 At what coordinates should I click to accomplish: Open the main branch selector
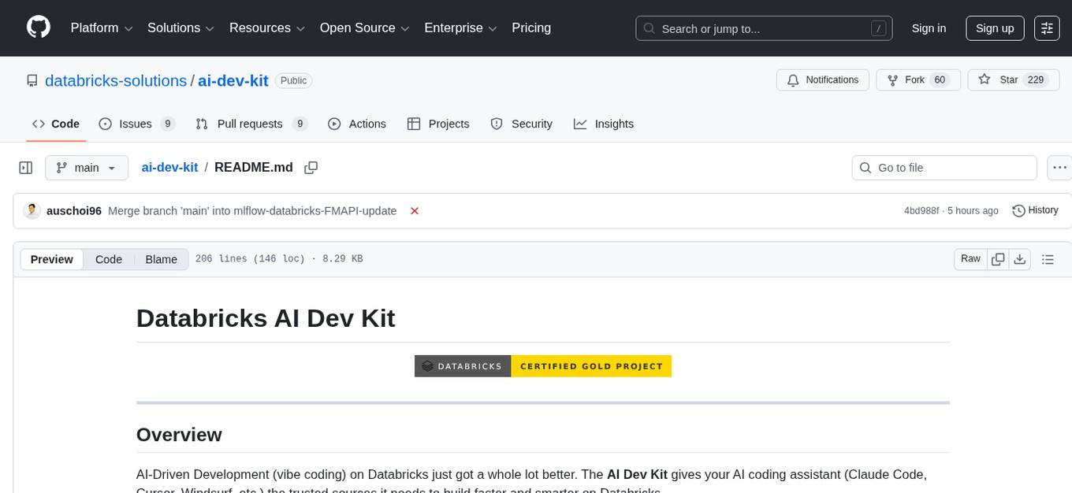pos(86,167)
